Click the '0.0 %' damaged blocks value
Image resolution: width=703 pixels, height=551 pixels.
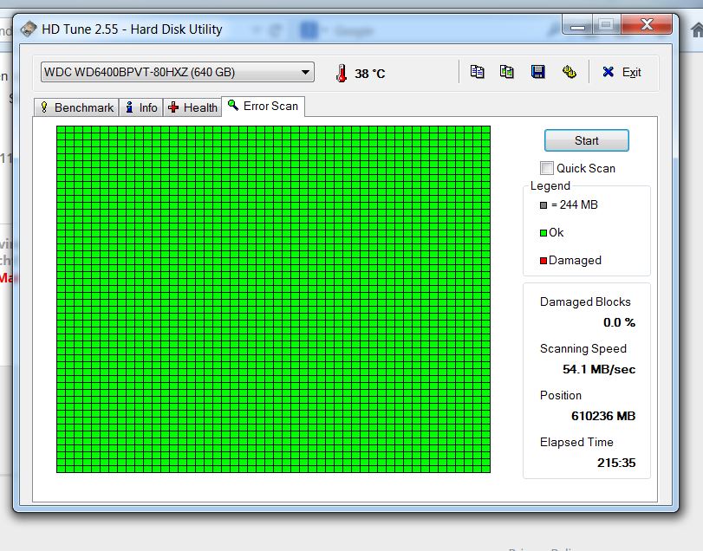pos(619,322)
